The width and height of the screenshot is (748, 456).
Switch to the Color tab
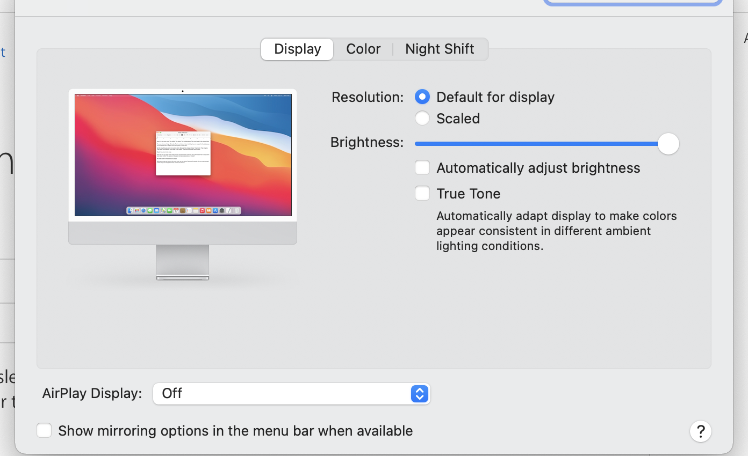(363, 49)
